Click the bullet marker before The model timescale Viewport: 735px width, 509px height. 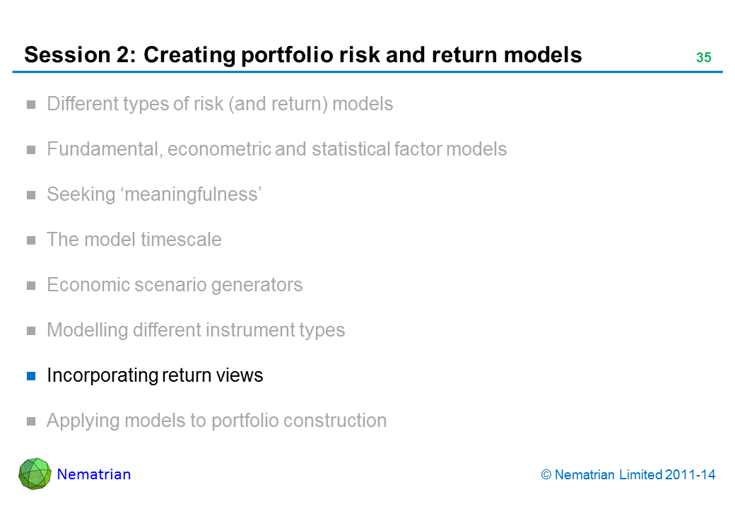pos(31,240)
